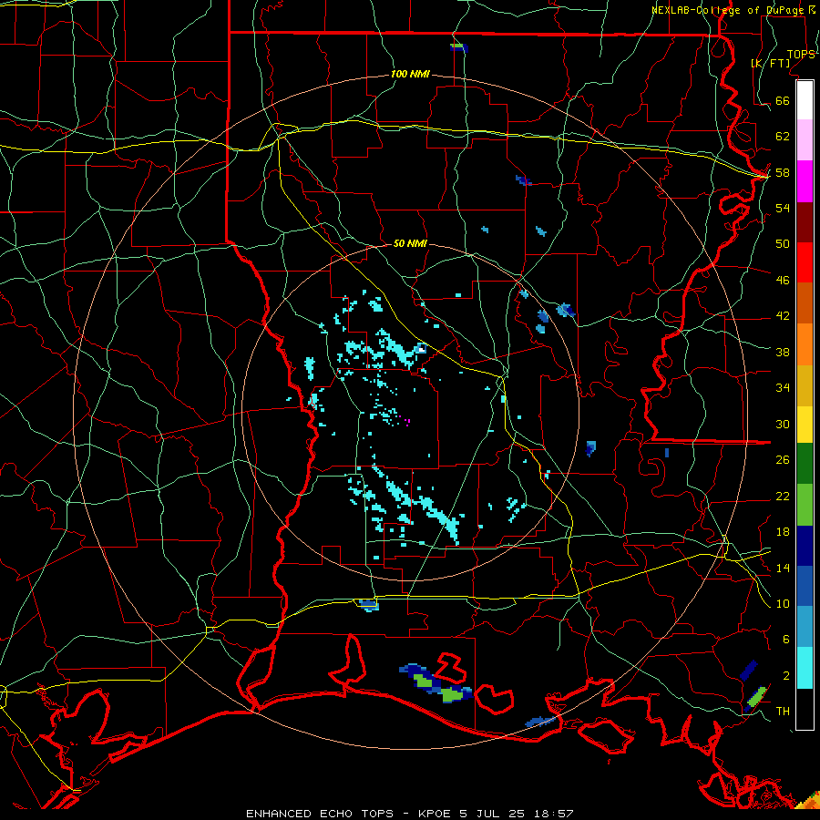The width and height of the screenshot is (820, 820).
Task: Click the green echo cell near the coastline
Action: pos(452,695)
